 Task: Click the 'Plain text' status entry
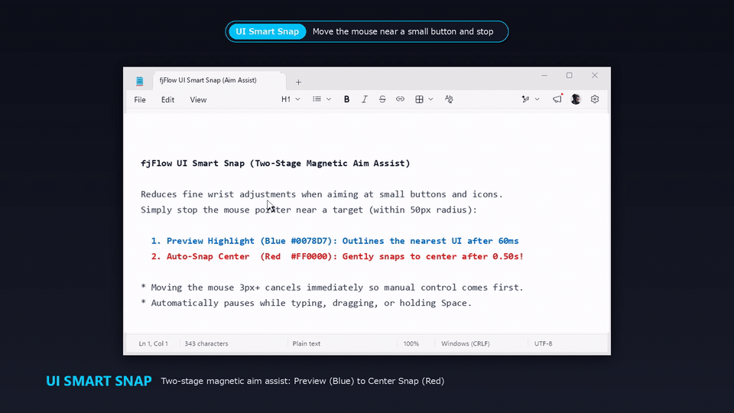307,343
